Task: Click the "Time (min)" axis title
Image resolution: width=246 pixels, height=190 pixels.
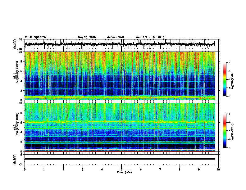Action: 124,172
